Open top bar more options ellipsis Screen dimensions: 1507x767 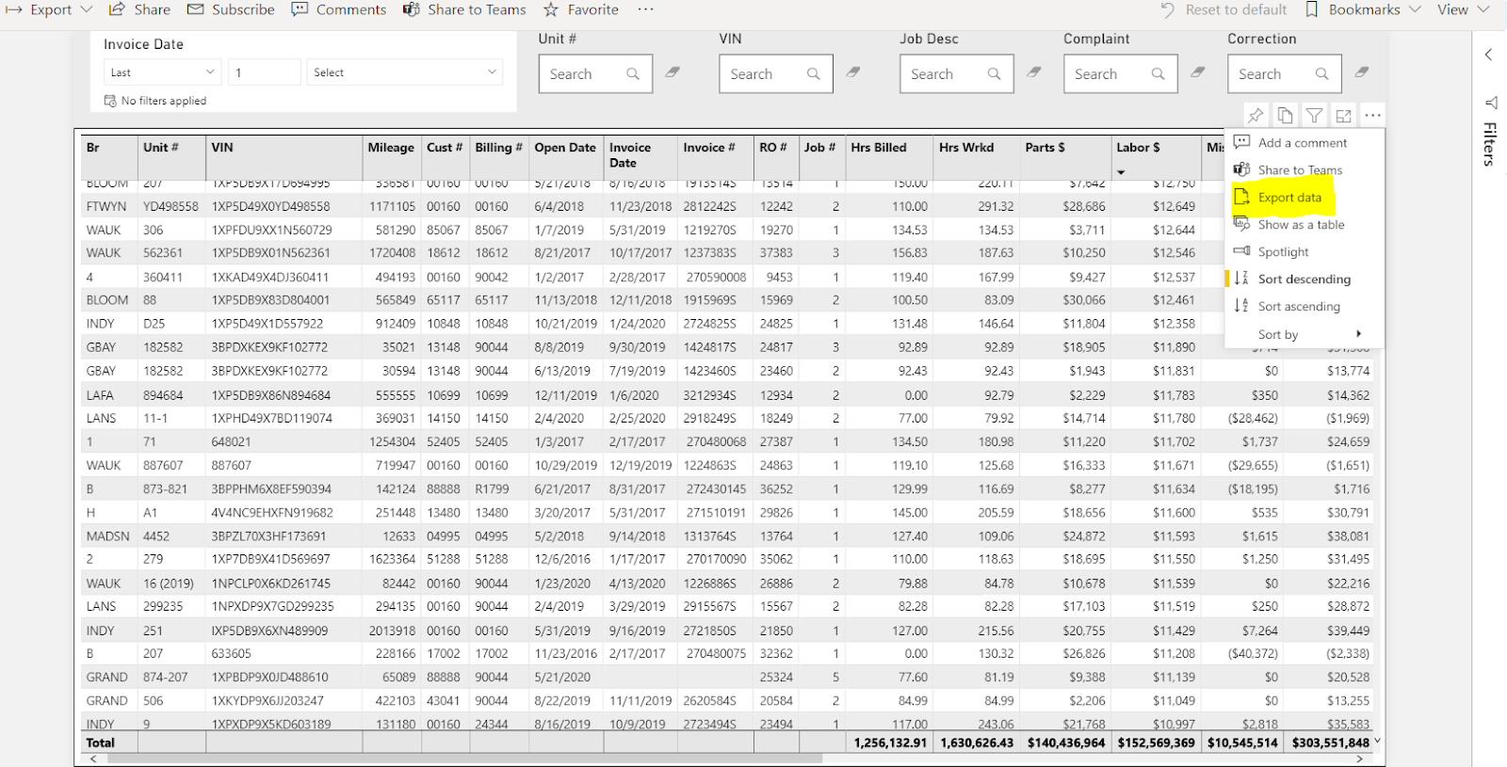pyautogui.click(x=645, y=9)
